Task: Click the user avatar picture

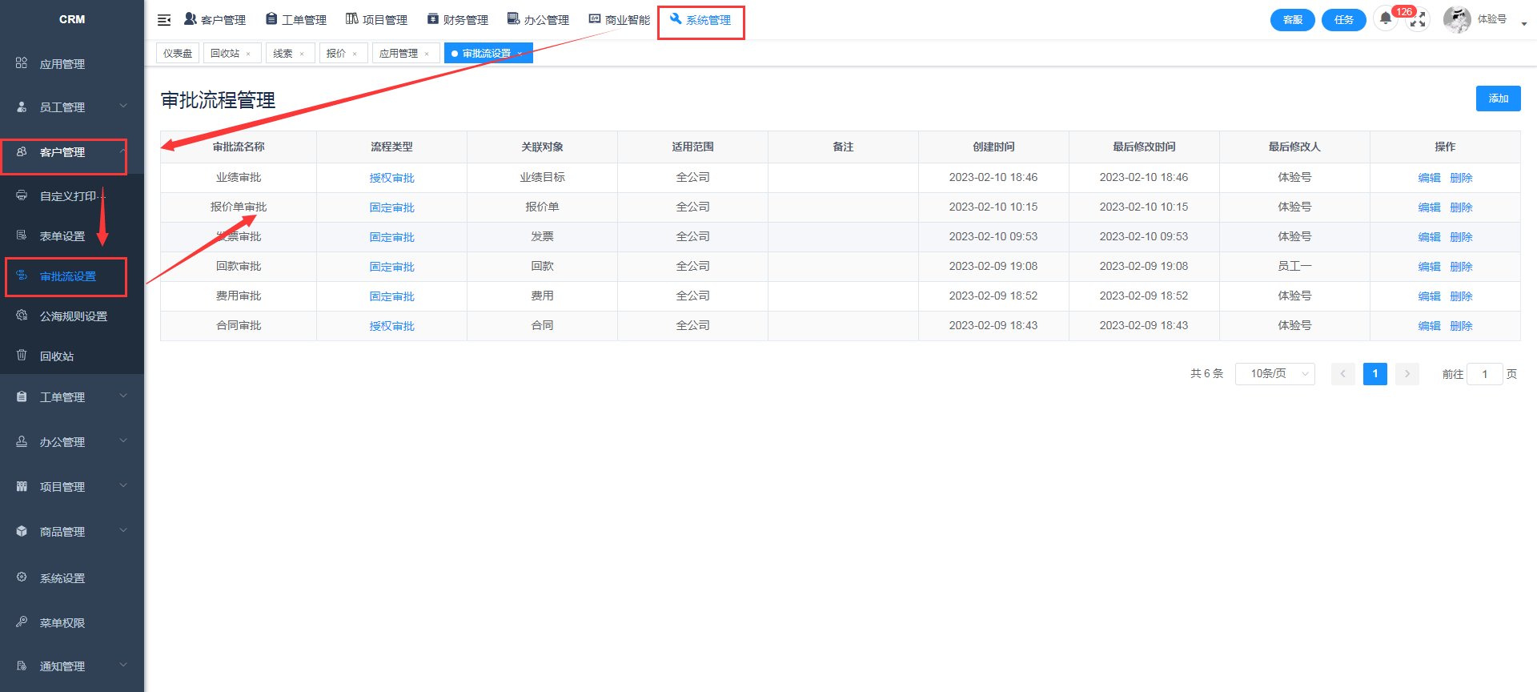Action: point(1456,19)
